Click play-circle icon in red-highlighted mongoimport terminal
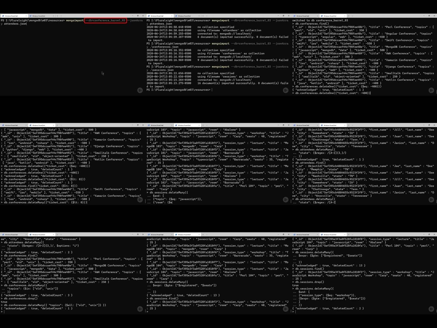This screenshot has height=328, width=437. pyautogui.click(x=140, y=90)
